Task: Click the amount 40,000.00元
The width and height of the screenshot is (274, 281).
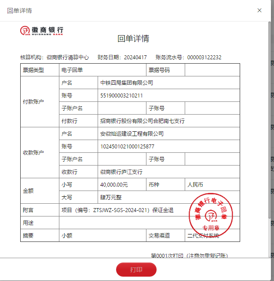Action: [114, 185]
